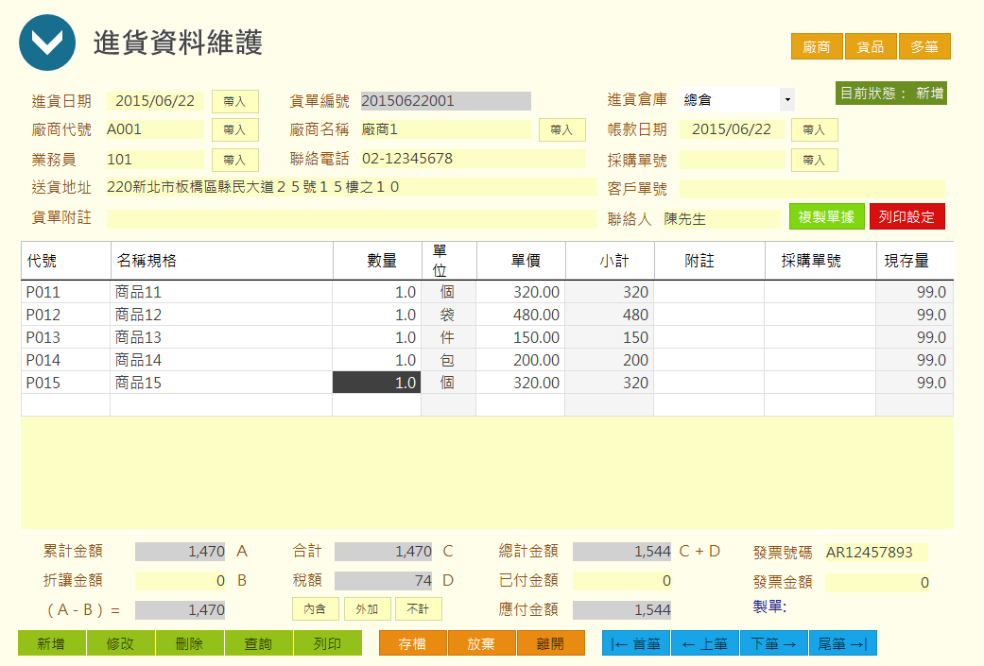Select the 不計 tax option
The height and width of the screenshot is (666, 984).
point(419,609)
